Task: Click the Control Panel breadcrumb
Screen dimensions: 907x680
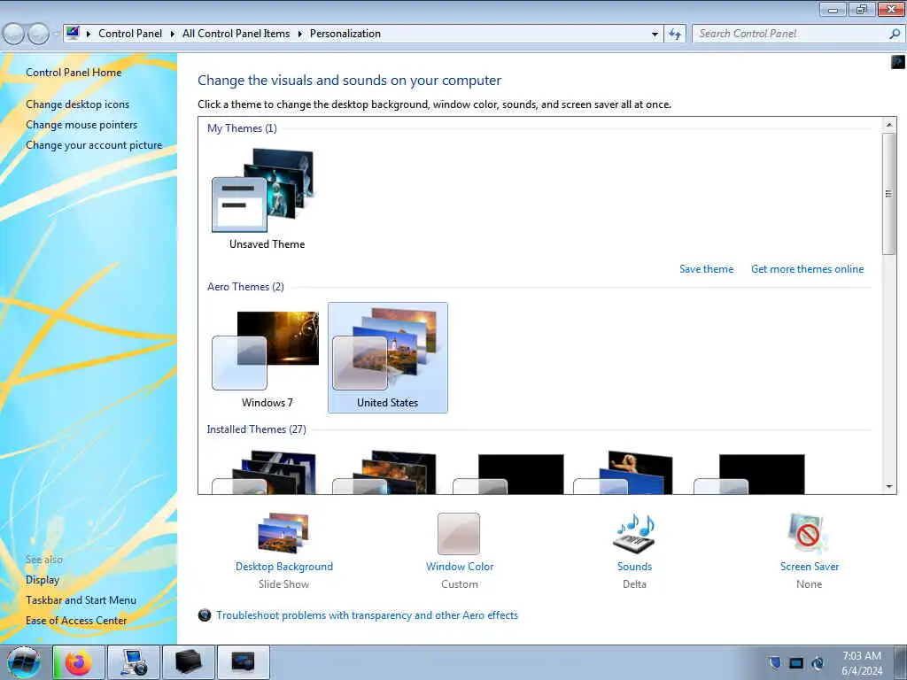Action: point(130,34)
